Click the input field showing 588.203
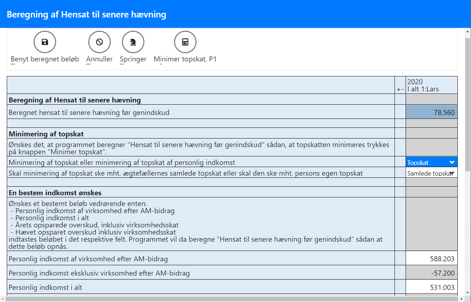The image size is (471, 302). 431,258
